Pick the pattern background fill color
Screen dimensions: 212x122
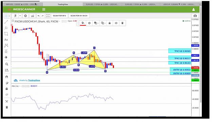tap(83, 23)
